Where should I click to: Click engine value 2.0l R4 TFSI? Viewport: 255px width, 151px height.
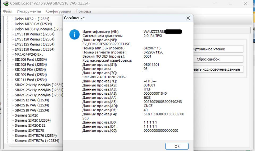pos(153,36)
